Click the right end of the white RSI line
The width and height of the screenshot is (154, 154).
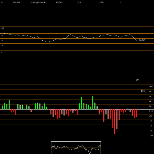point(136,40)
